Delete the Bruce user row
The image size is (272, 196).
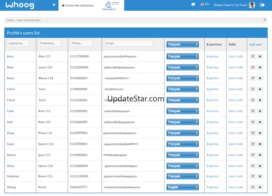260,78
